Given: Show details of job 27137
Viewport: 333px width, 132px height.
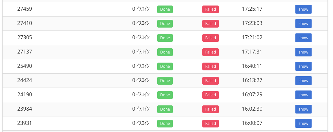Looking at the screenshot, I should click(303, 52).
